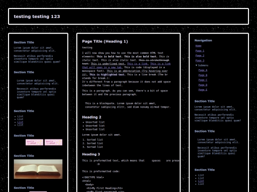Click the 'This is underlined text.' phrase

click(x=108, y=64)
